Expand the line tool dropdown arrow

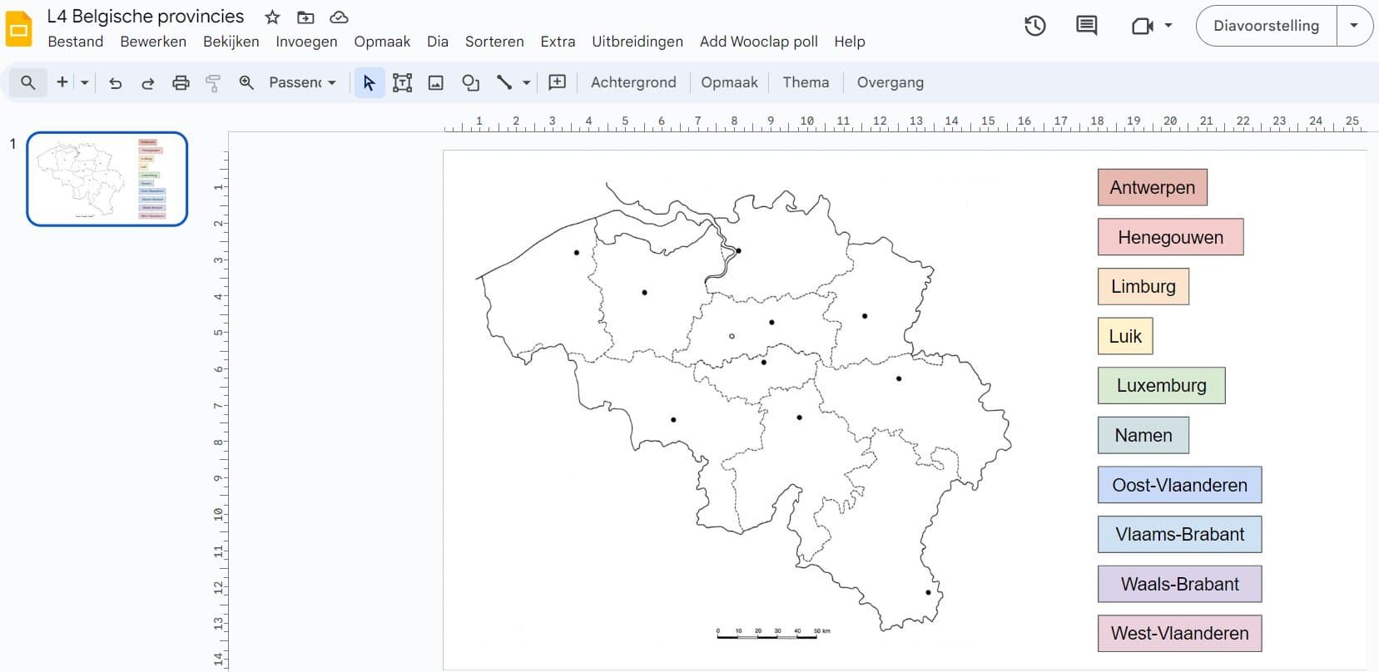(526, 82)
